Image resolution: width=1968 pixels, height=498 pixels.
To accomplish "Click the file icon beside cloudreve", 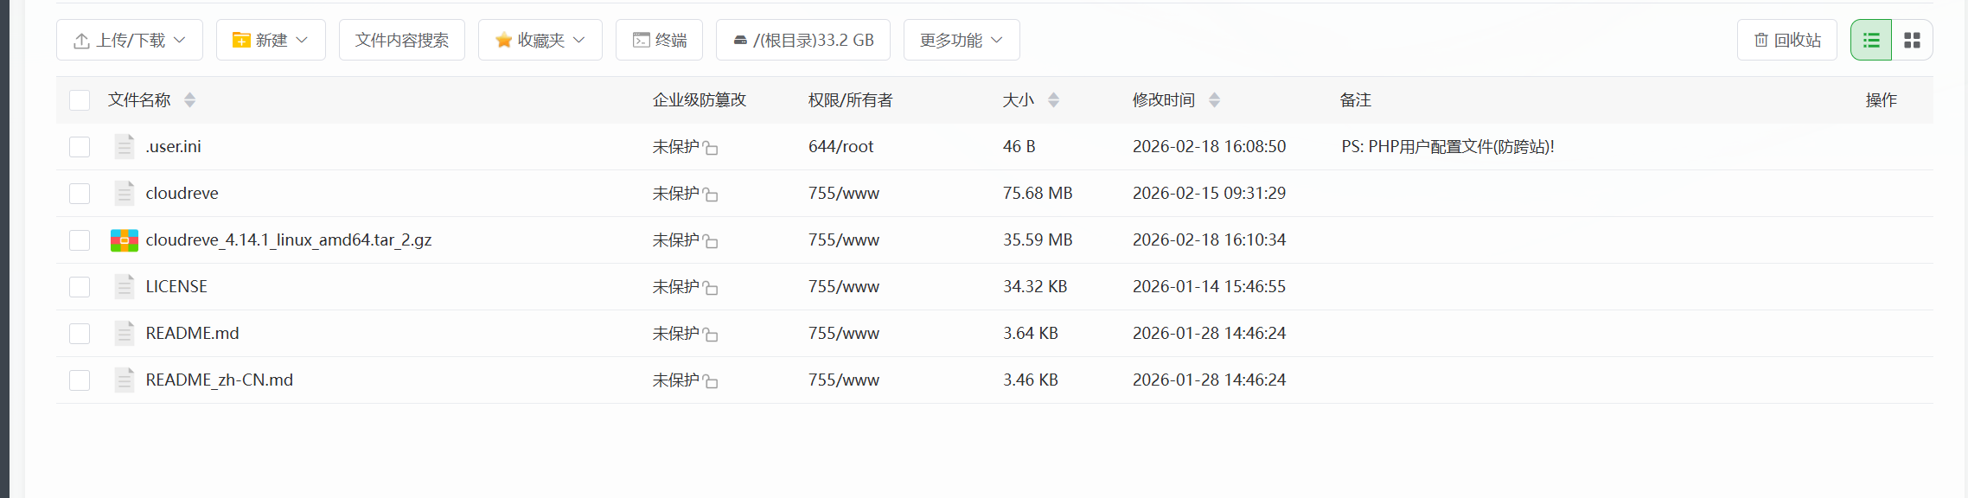I will (x=125, y=193).
